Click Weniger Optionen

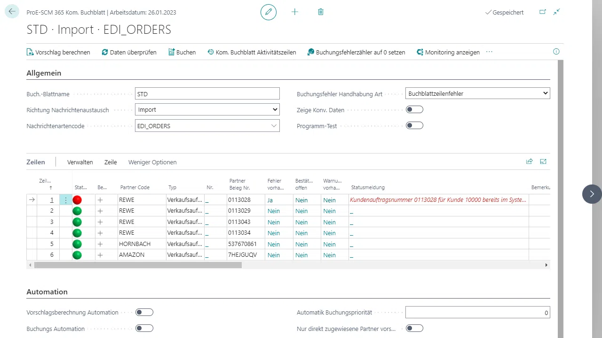pos(152,162)
